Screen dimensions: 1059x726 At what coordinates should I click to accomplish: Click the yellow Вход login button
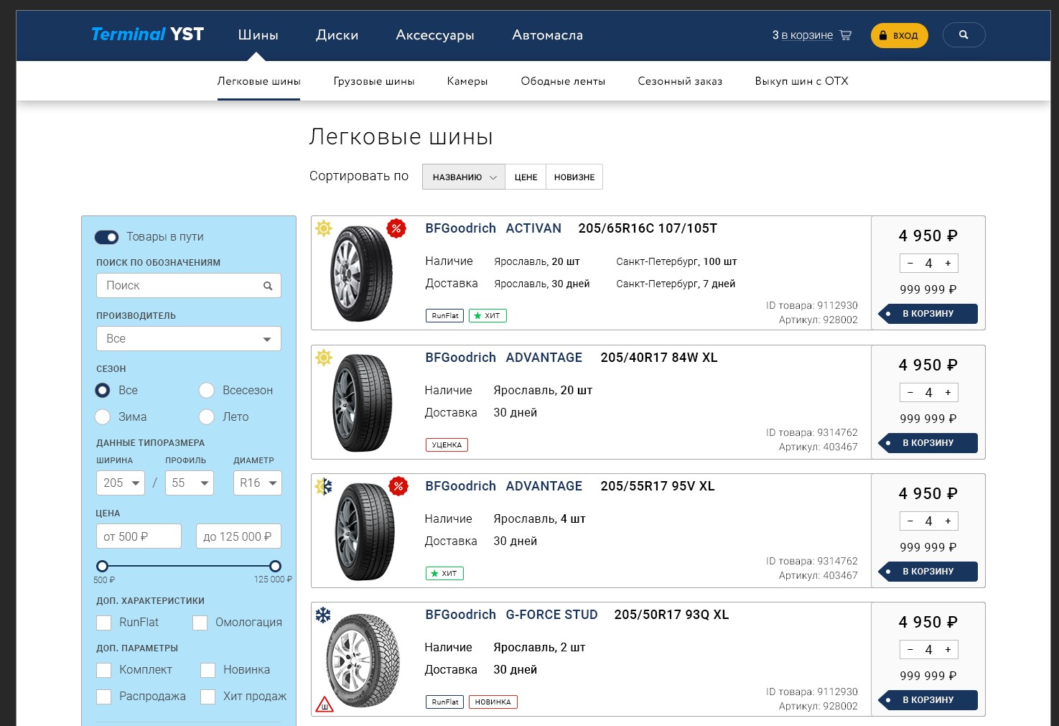tap(900, 35)
